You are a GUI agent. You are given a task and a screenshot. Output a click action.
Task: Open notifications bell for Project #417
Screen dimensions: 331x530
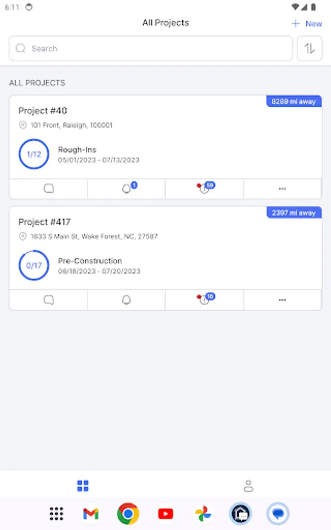point(126,300)
